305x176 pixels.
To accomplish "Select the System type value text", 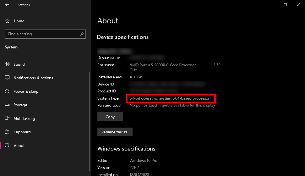I will 169,98.
